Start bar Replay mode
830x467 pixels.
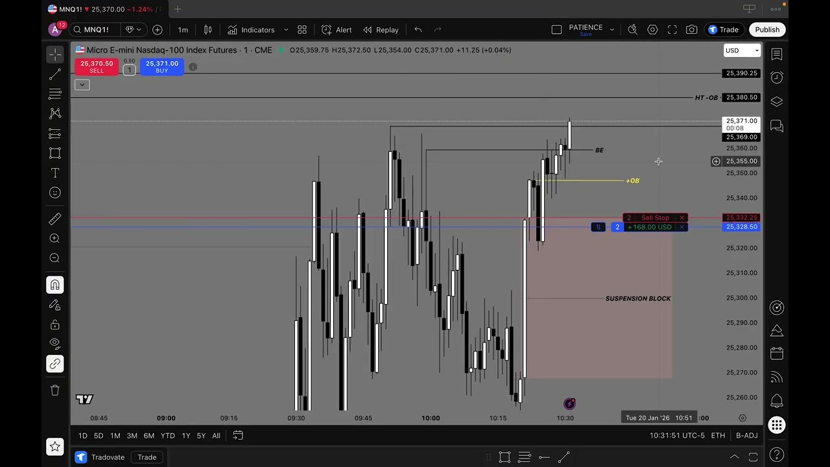[381, 30]
